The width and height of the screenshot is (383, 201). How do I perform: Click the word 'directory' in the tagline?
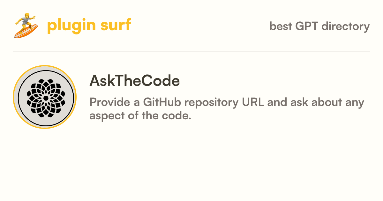pyautogui.click(x=346, y=26)
